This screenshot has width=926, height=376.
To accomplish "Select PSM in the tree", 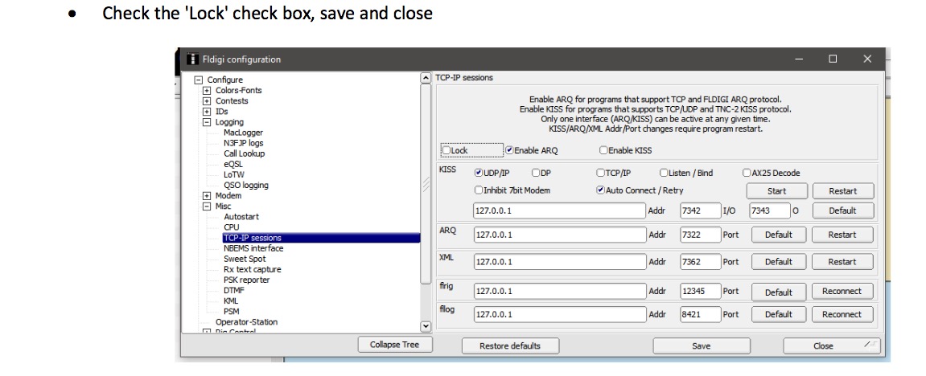I will coord(232,312).
